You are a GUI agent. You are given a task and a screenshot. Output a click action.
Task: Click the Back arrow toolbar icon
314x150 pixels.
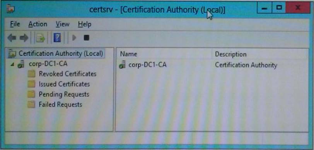pos(12,37)
